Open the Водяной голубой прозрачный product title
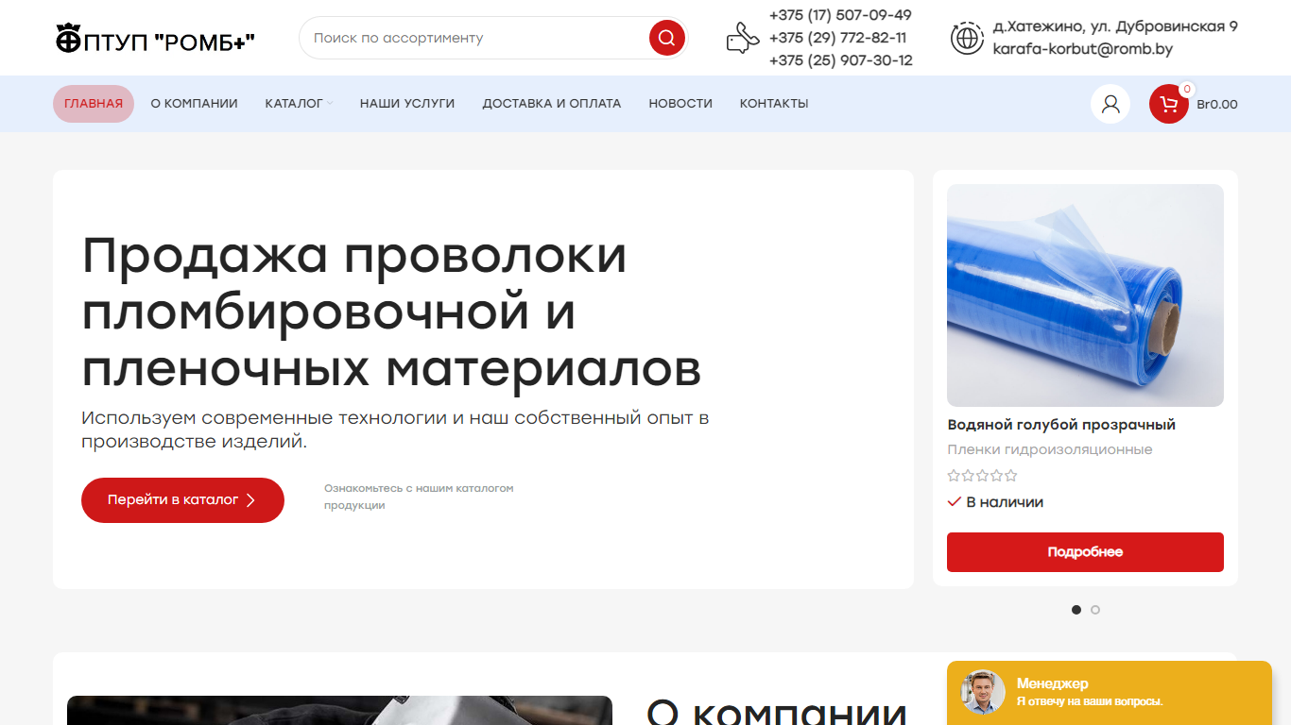This screenshot has width=1291, height=725. tap(1061, 425)
